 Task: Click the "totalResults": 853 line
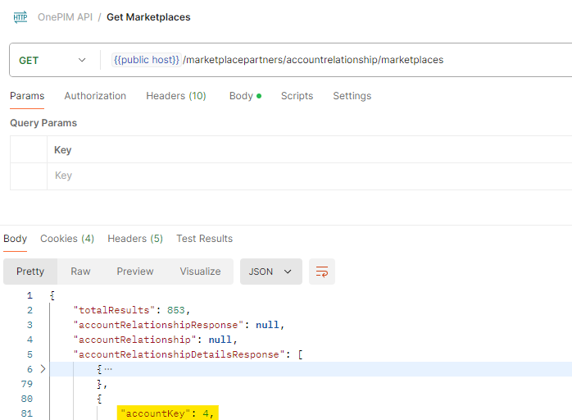click(x=131, y=310)
